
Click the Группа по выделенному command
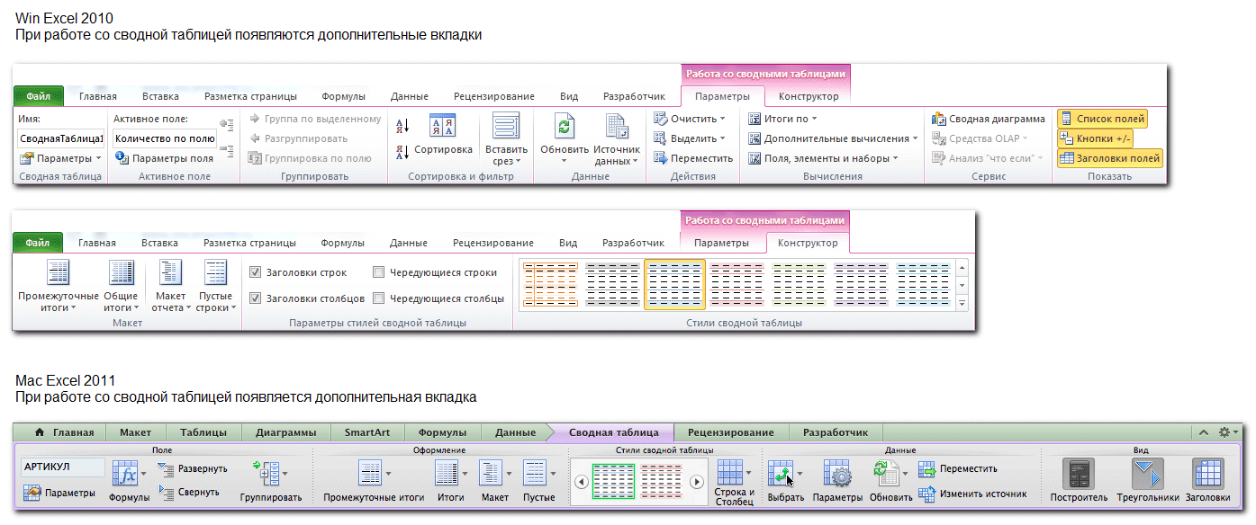point(316,119)
